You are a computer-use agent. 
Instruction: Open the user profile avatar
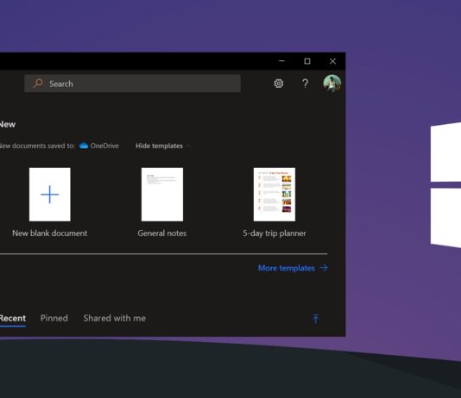coord(332,84)
